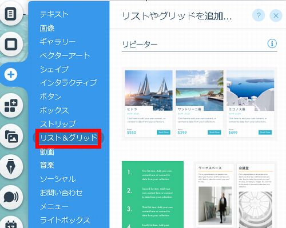Select ライトボックス in the add menu
286x228 pixels.
[x=65, y=220]
